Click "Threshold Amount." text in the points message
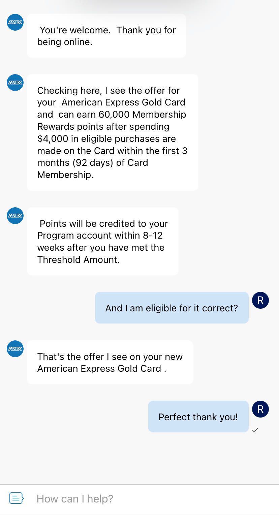This screenshot has width=279, height=520. [x=78, y=259]
